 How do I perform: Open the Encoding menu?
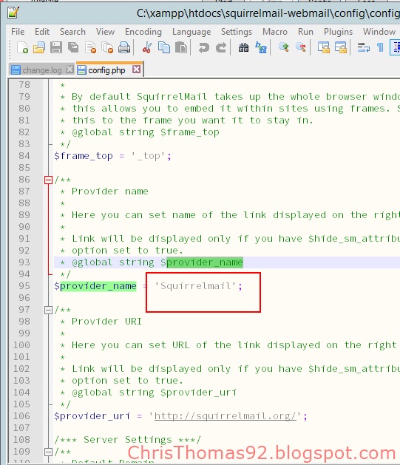143,32
